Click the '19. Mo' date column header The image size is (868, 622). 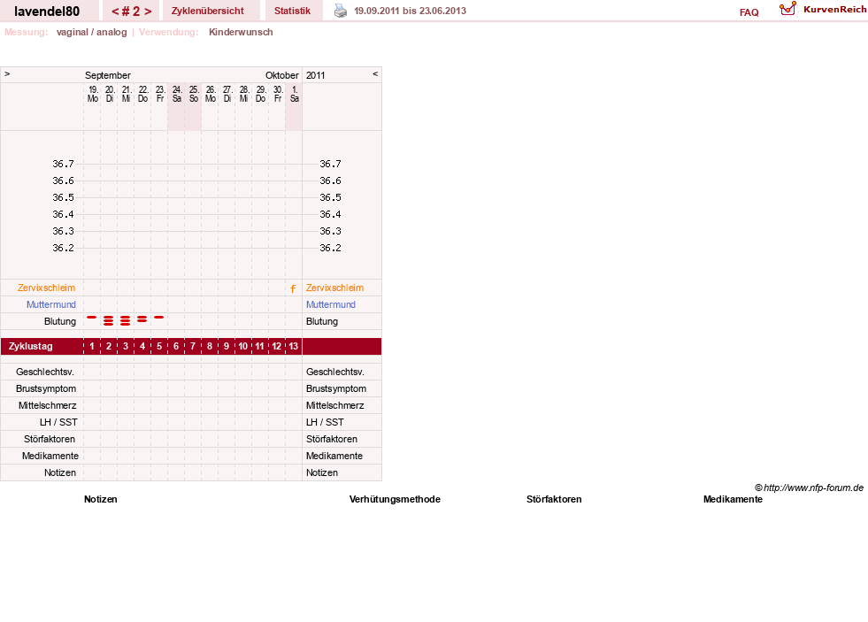click(92, 94)
